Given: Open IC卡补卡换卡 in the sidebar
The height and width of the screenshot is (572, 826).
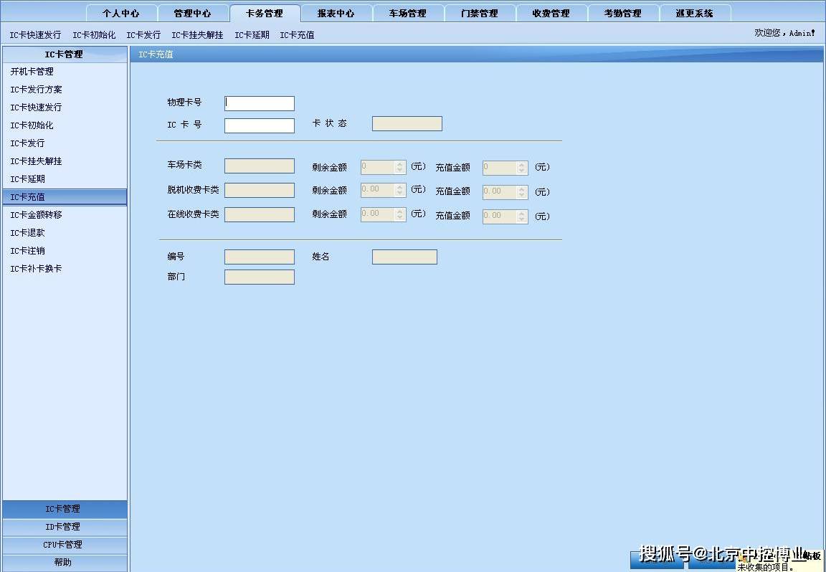Looking at the screenshot, I should (x=37, y=269).
